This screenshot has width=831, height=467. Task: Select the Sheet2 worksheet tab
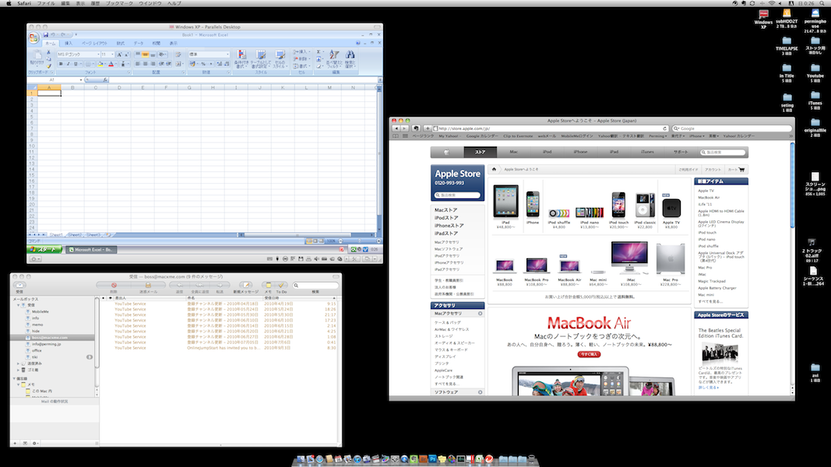[x=75, y=234]
